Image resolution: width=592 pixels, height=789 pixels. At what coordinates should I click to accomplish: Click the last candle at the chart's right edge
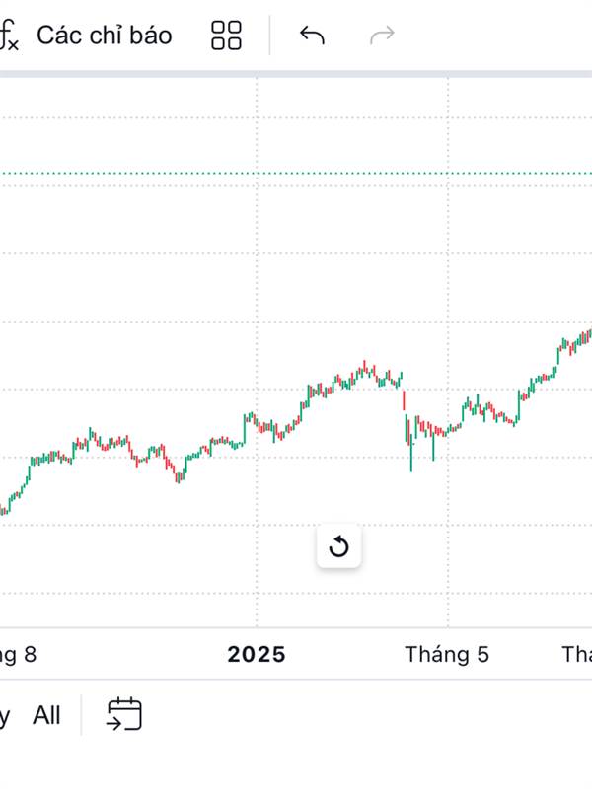[x=589, y=335]
